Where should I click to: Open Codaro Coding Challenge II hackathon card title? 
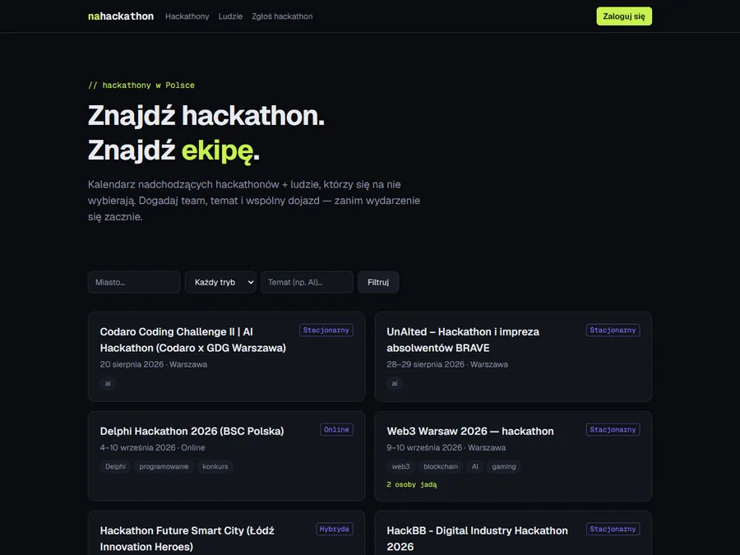point(193,340)
